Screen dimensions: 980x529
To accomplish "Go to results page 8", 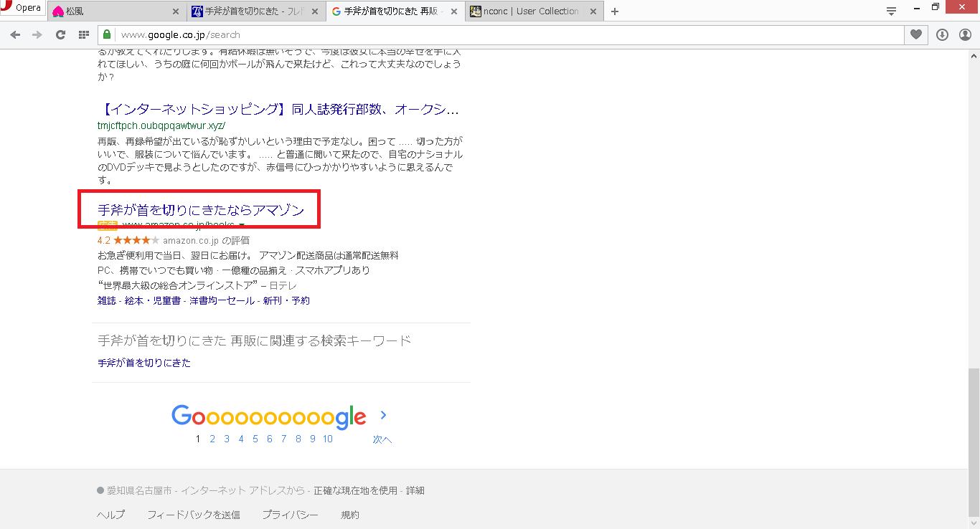I will point(298,439).
